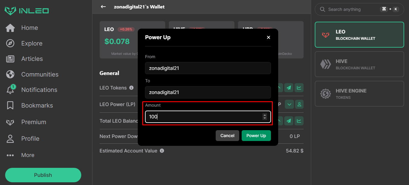
Task: Click the info icon beside Estimated Account Value
Action: 162,151
